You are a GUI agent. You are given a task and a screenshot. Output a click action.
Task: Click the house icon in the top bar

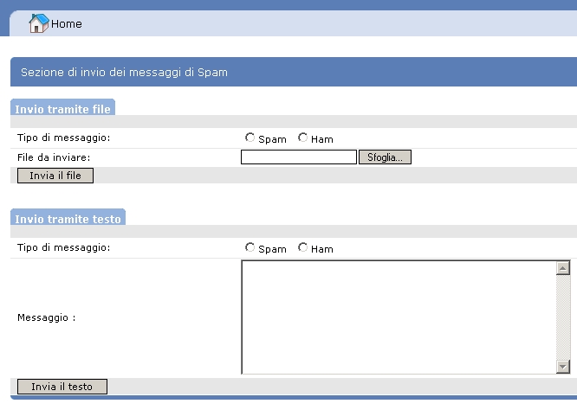pos(38,24)
